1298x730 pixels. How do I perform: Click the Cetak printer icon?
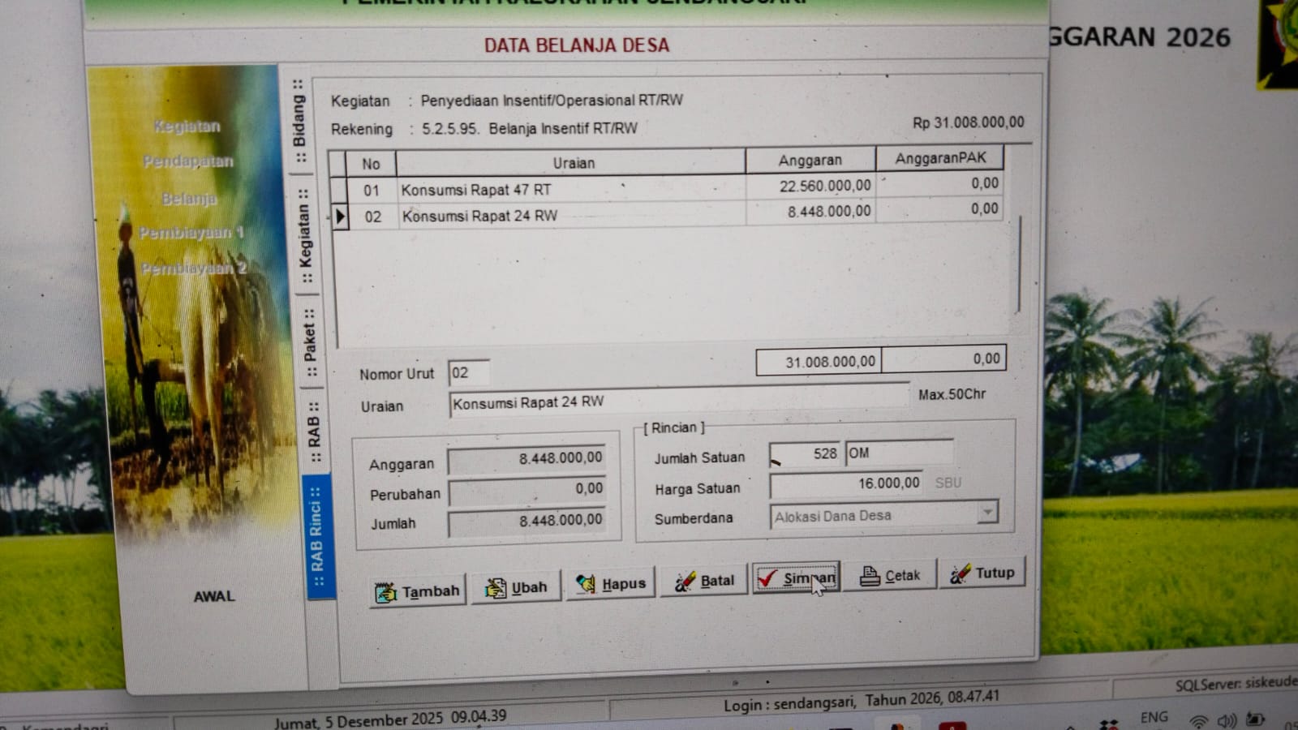coord(869,576)
